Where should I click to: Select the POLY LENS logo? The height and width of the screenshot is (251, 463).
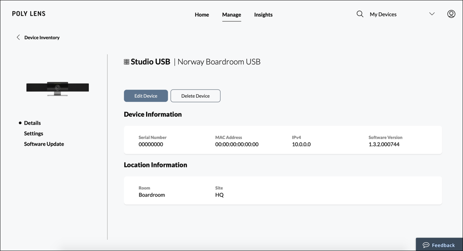[x=29, y=13]
